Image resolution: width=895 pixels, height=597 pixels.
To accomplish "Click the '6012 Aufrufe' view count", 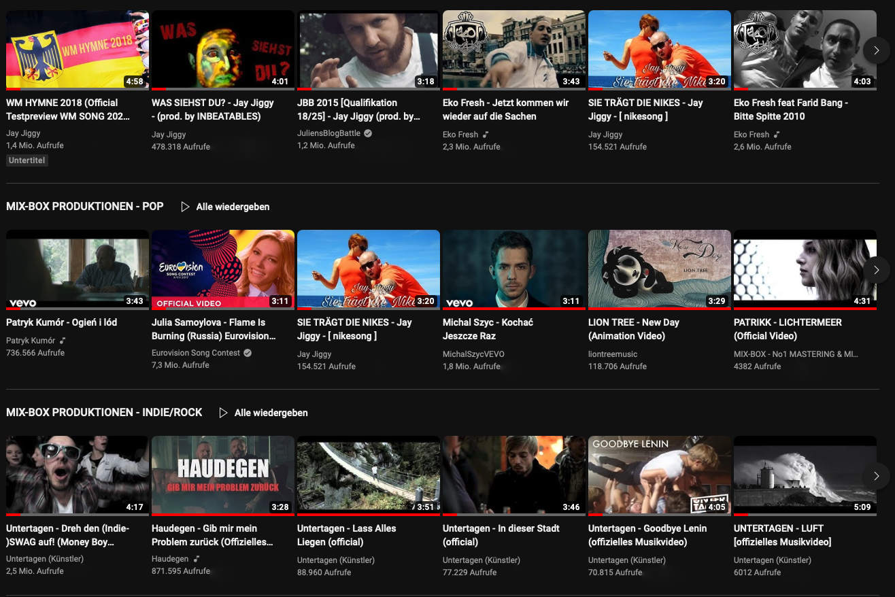I will coord(758,573).
